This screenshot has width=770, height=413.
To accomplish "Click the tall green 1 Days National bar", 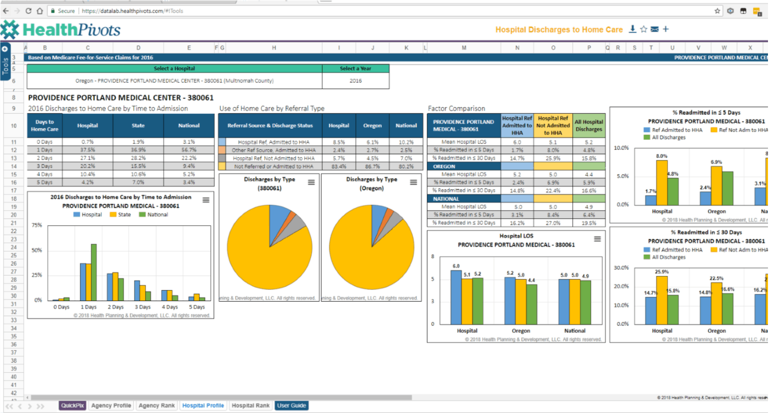I will coord(94,272).
